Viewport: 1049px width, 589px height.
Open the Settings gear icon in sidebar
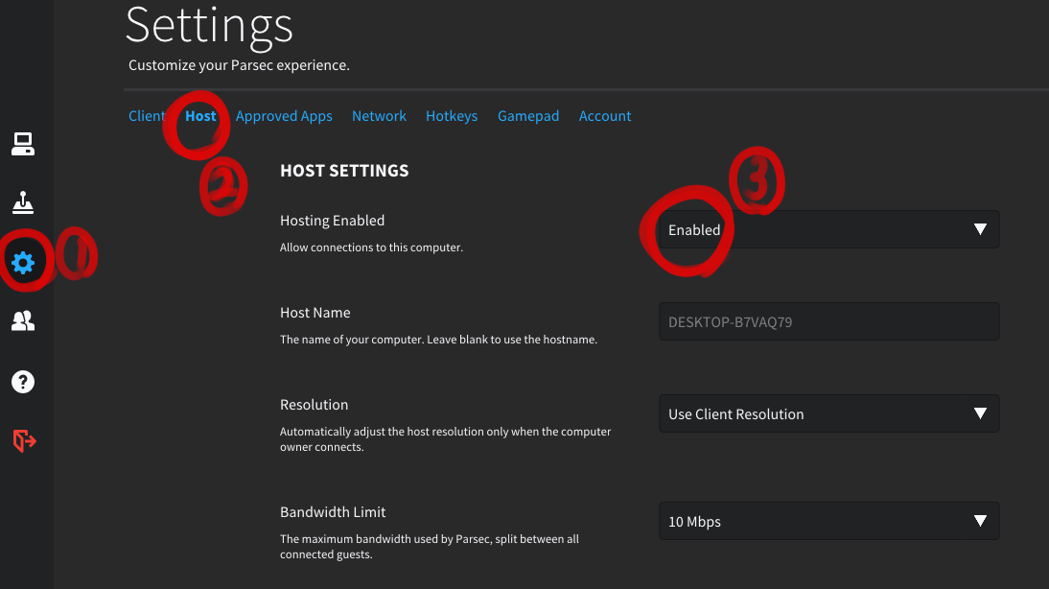(x=23, y=263)
